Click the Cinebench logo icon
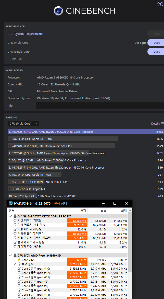 58,11
